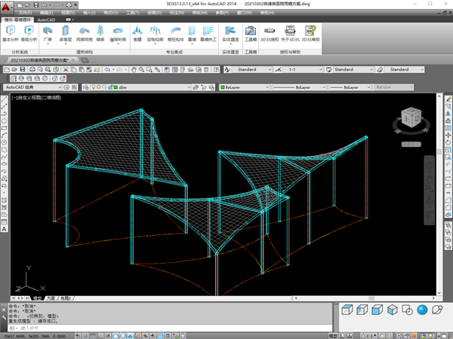Viewport: 453px width, 339px height.
Task: Select the 方案 layout tab
Action: click(x=51, y=298)
